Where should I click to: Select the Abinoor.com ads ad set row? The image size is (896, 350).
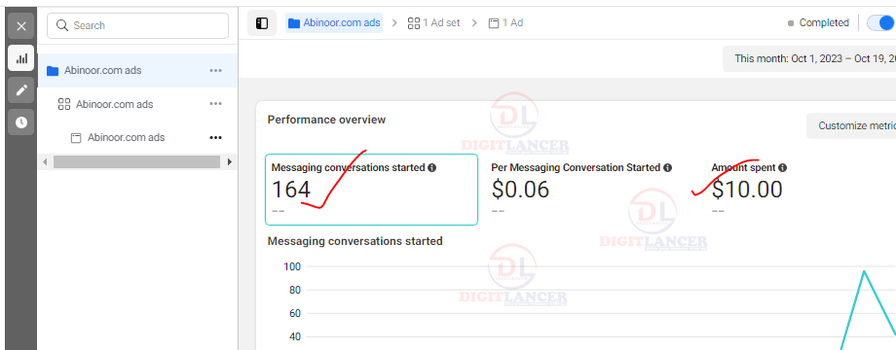[137, 104]
